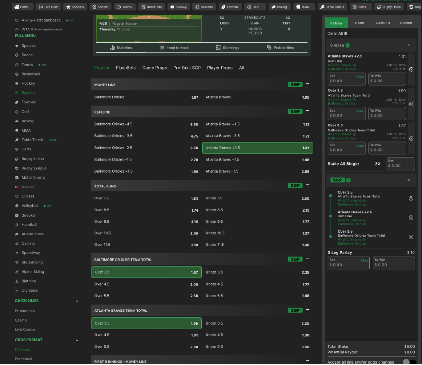Remove Atlanta Braves Team Total single bet
Image resolution: width=422 pixels, height=365 pixels.
(x=411, y=104)
